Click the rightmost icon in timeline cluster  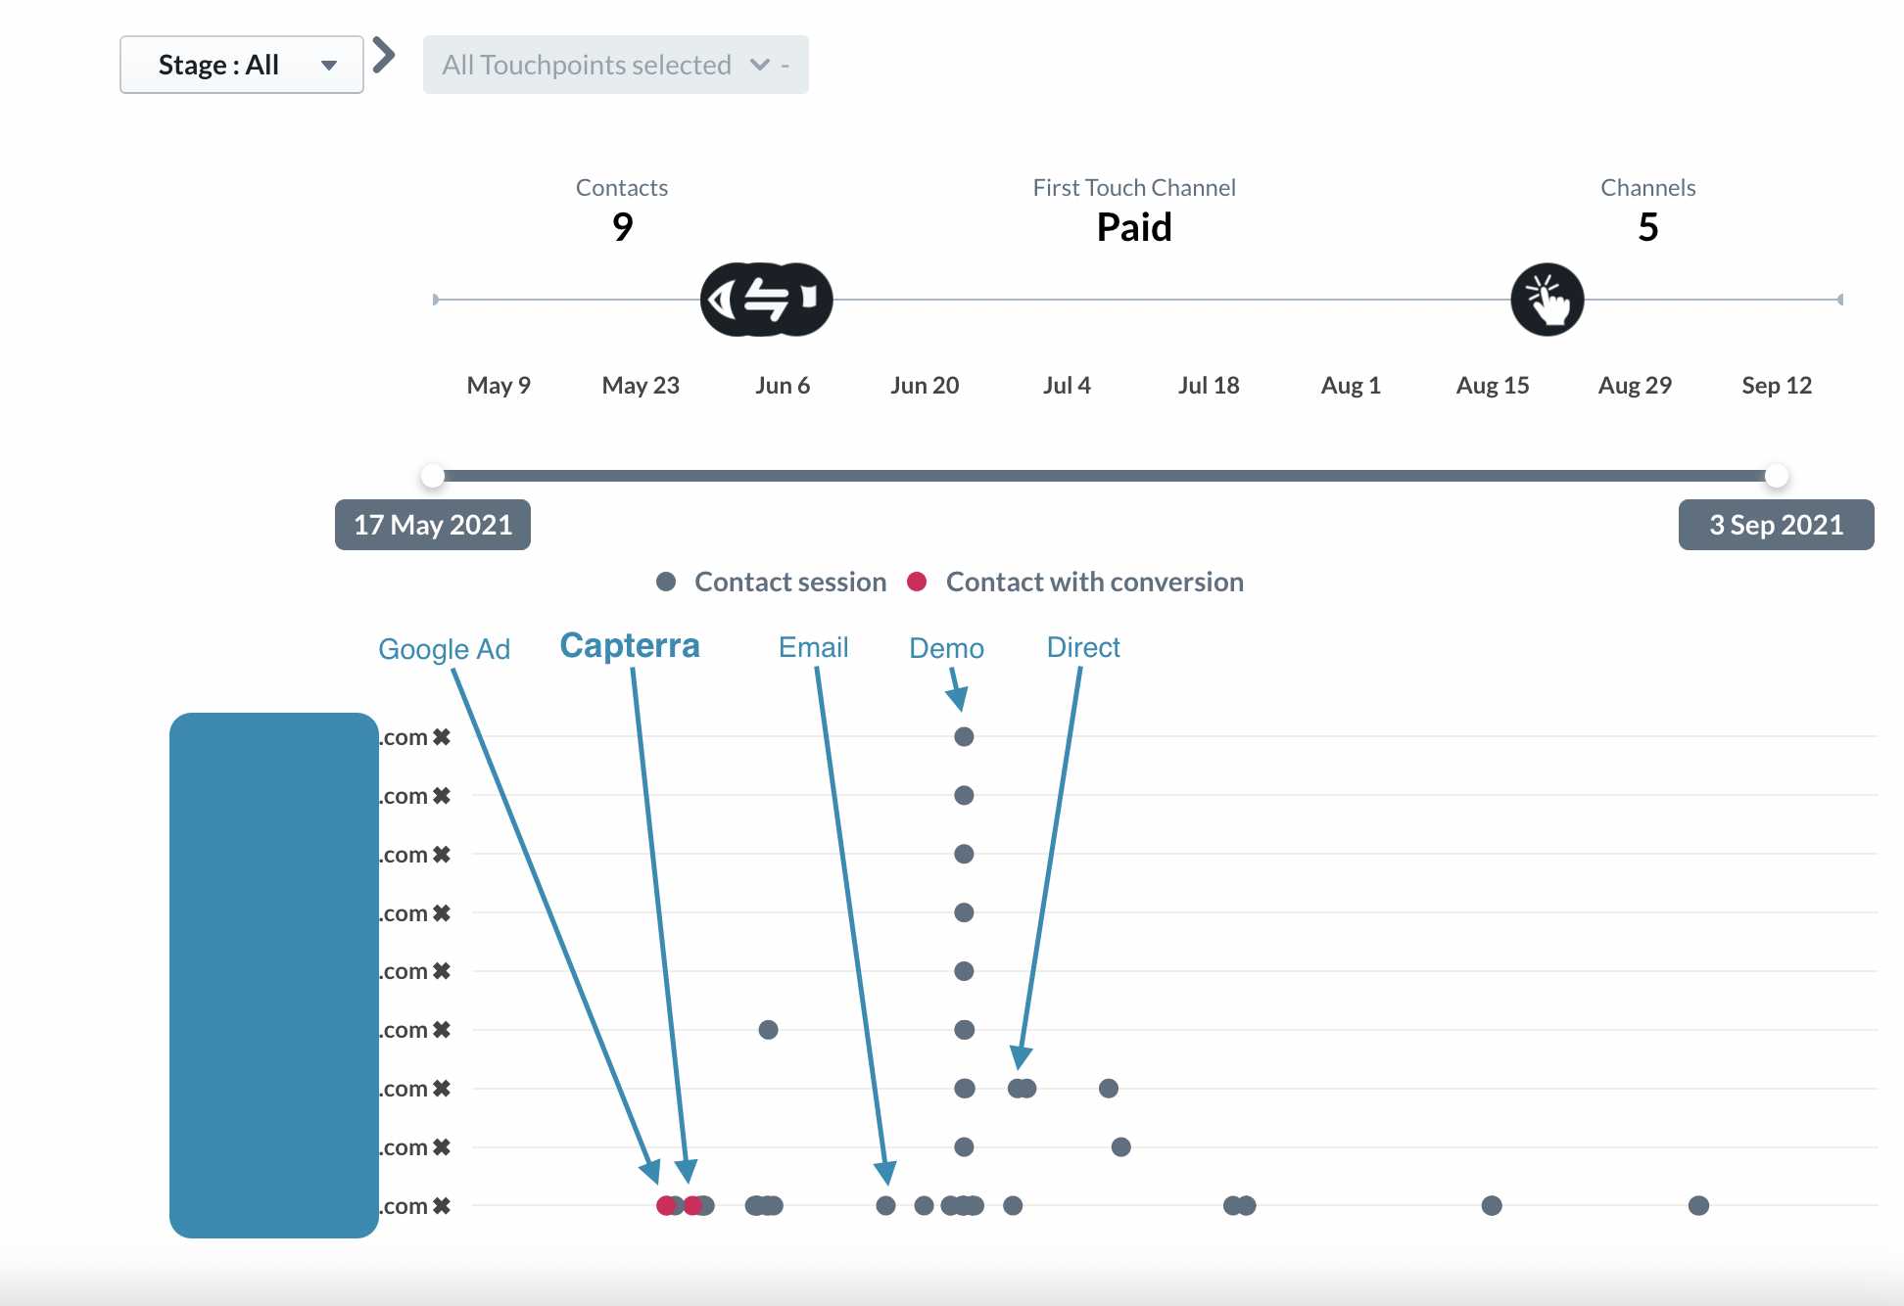tap(809, 298)
